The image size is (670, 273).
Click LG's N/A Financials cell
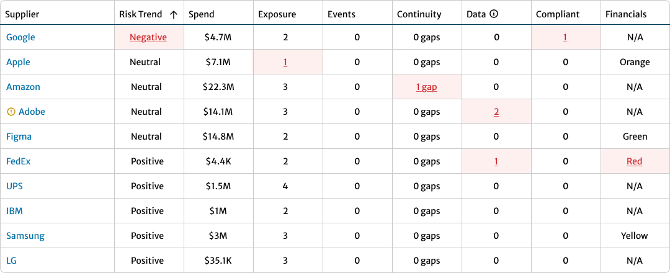click(x=635, y=260)
